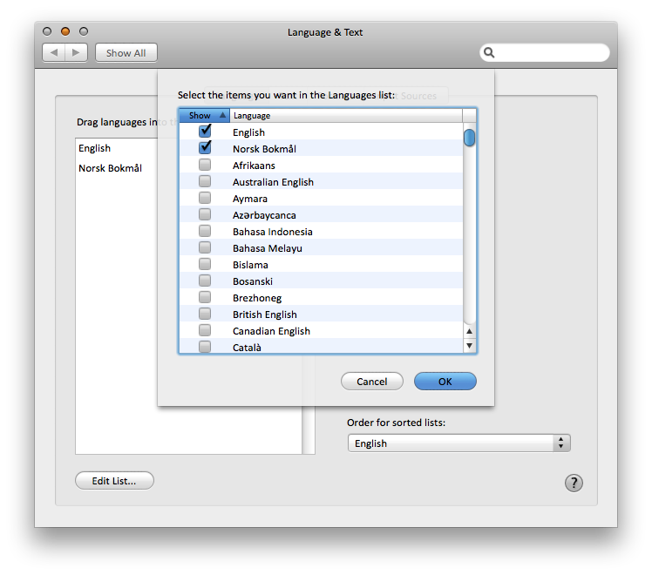Screen dimensions: 652x575
Task: Check the Bahasa Indonesia checkbox
Action: click(205, 231)
